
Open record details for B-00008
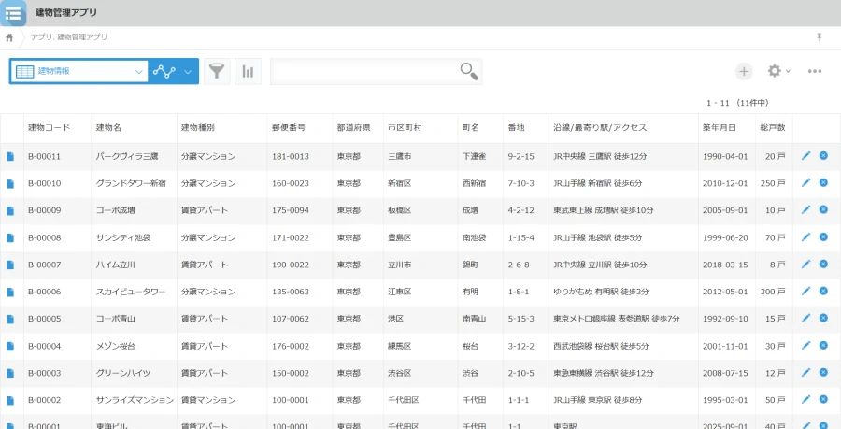pyautogui.click(x=10, y=237)
